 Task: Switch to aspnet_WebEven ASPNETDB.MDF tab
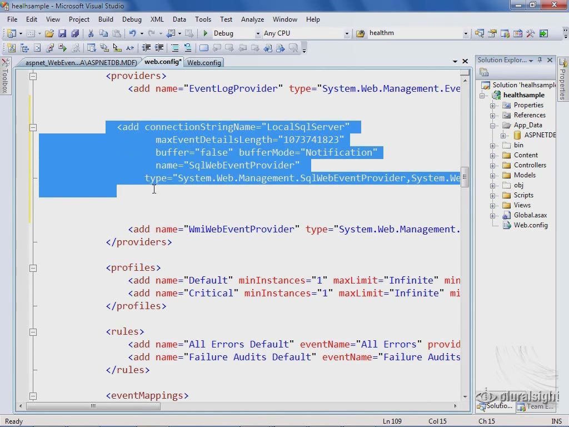click(81, 62)
